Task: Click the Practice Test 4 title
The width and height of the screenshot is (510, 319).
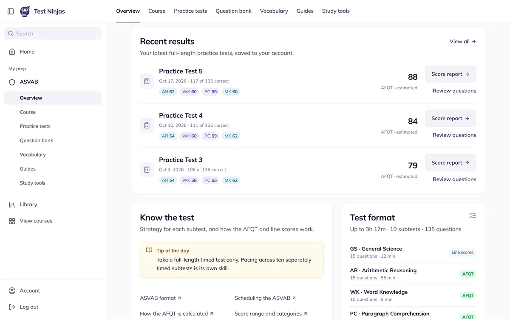Action: pos(181,115)
